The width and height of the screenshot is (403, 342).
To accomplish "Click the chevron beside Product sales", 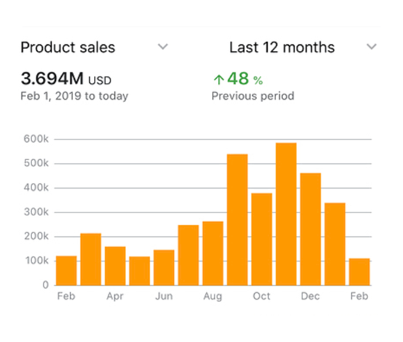I will tap(162, 47).
